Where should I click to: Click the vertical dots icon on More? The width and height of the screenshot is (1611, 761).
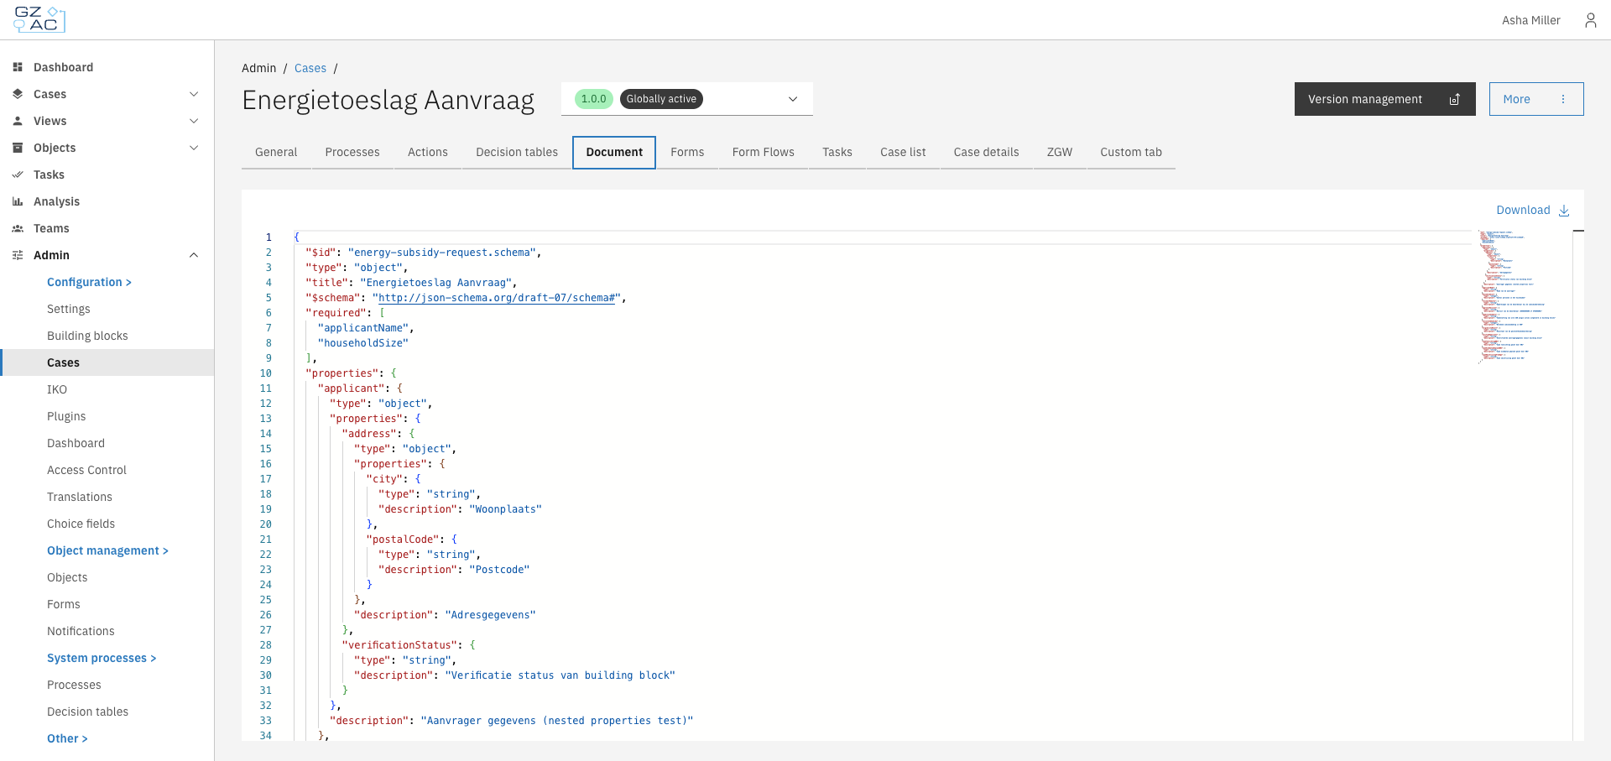click(x=1563, y=99)
